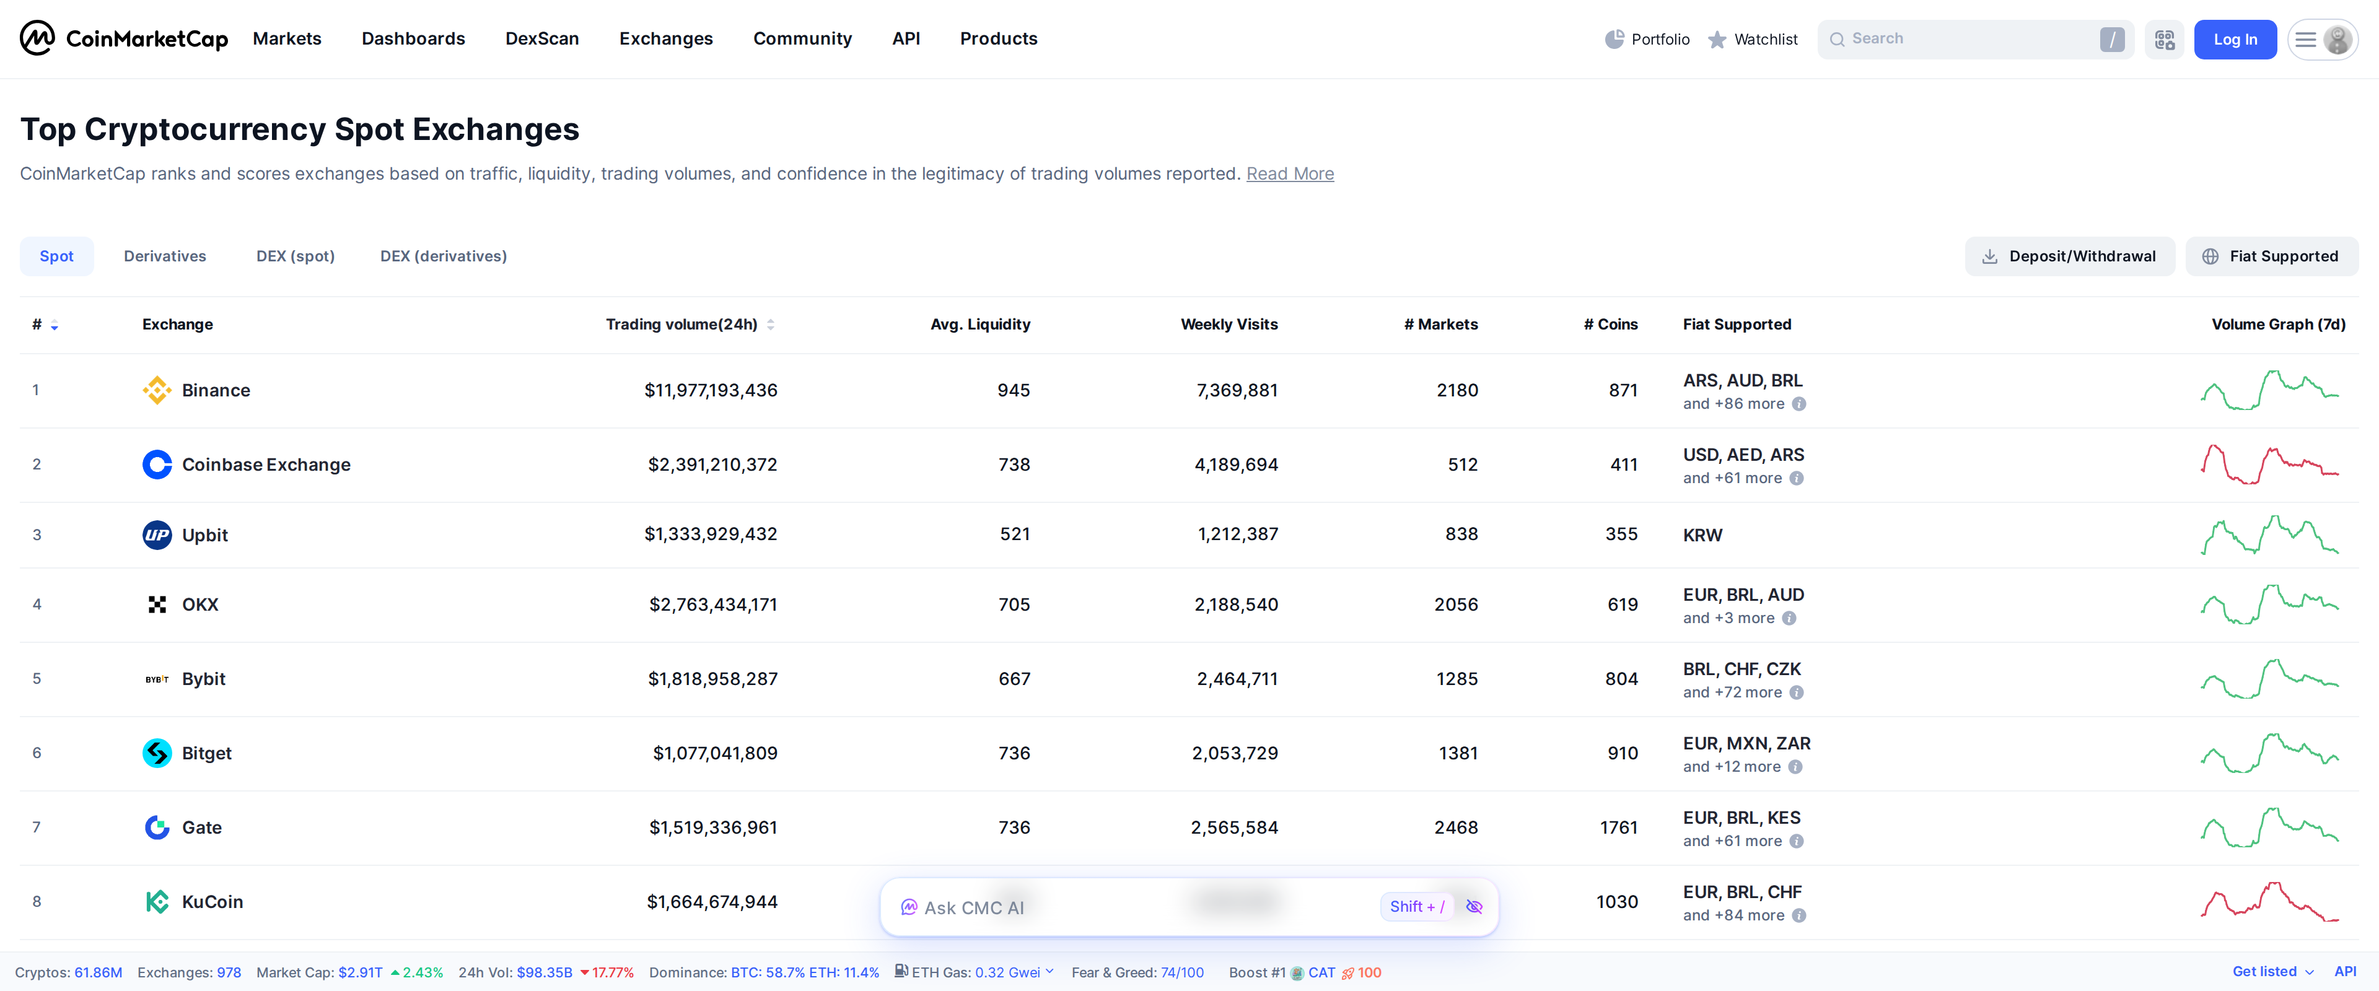
Task: Focus the Search input field
Action: (x=1974, y=39)
